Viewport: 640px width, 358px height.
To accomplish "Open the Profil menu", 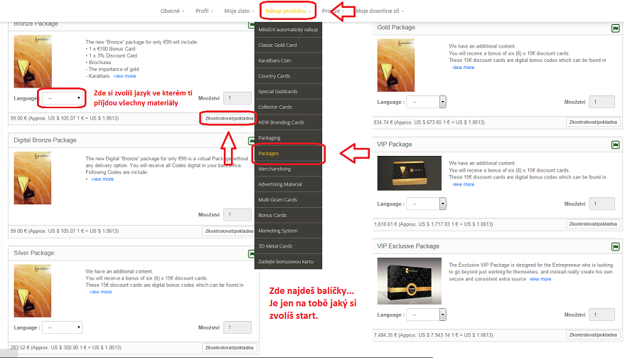I will point(204,11).
